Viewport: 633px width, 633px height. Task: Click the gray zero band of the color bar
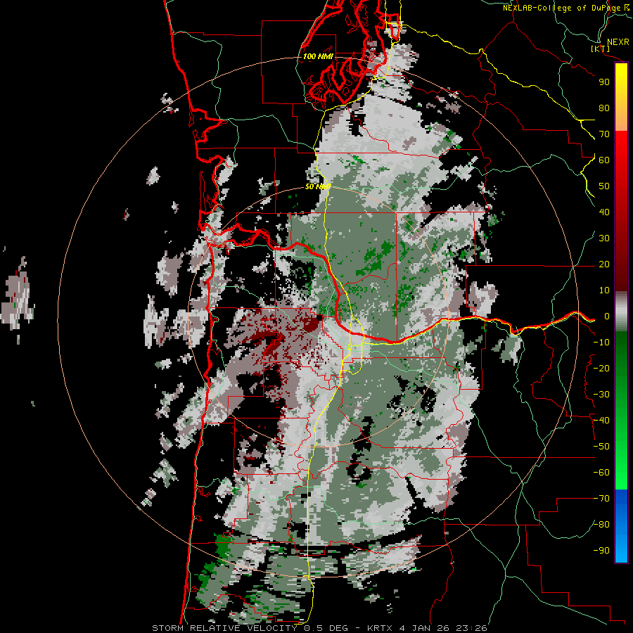[x=621, y=311]
